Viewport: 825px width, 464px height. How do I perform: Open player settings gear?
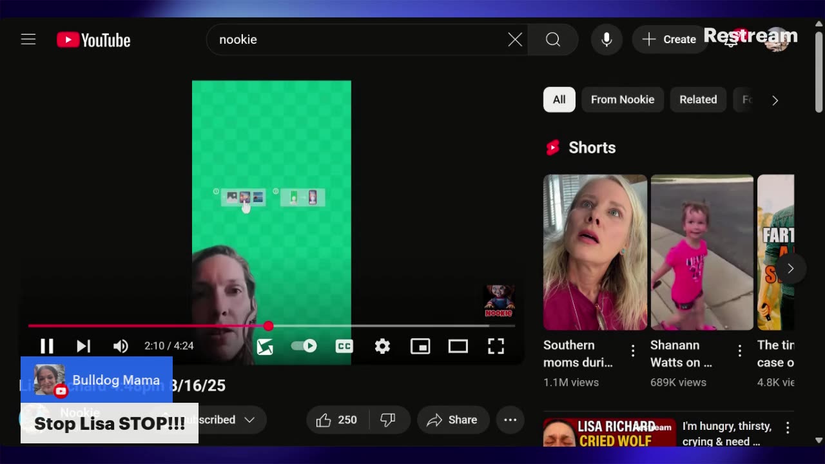pyautogui.click(x=382, y=346)
